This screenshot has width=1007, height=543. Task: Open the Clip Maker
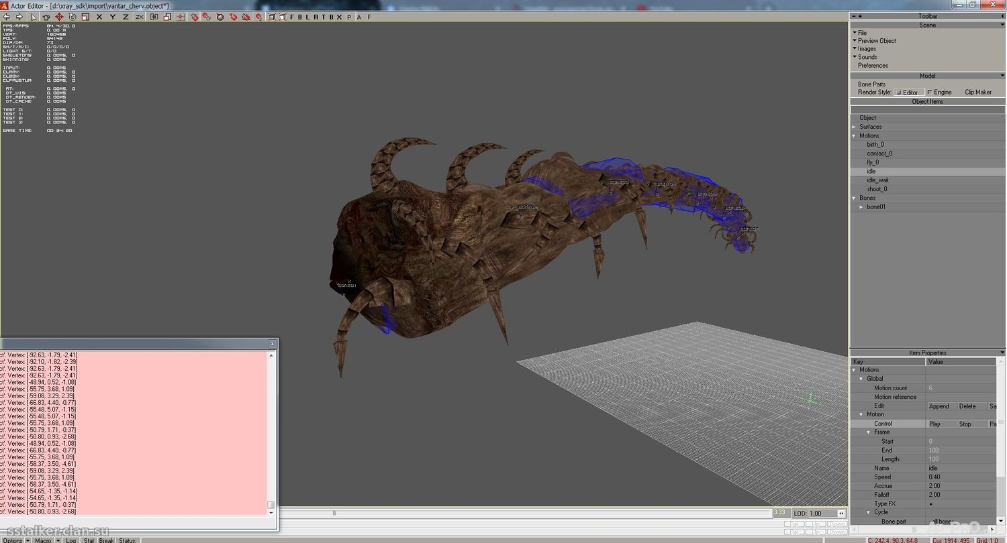[978, 92]
